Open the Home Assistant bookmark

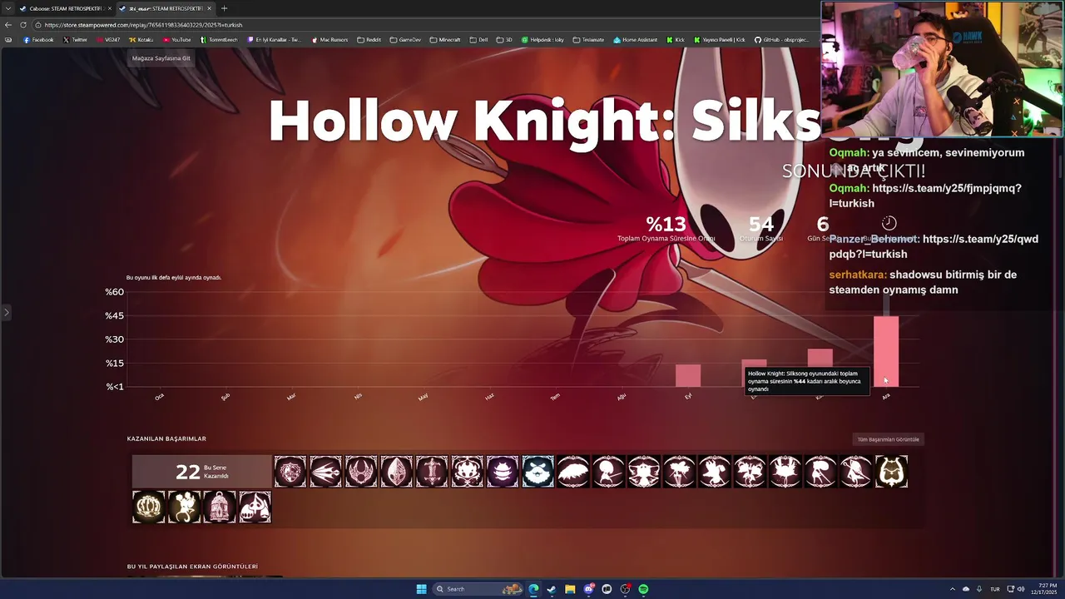click(636, 39)
